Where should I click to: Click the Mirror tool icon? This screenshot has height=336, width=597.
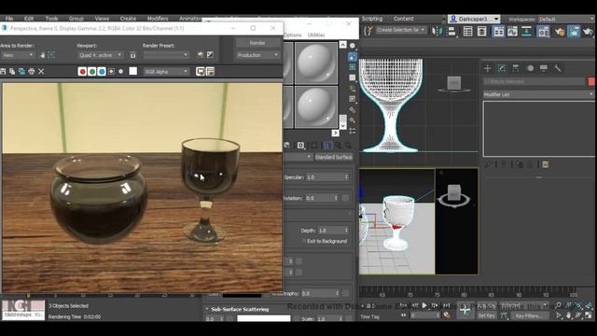click(437, 31)
